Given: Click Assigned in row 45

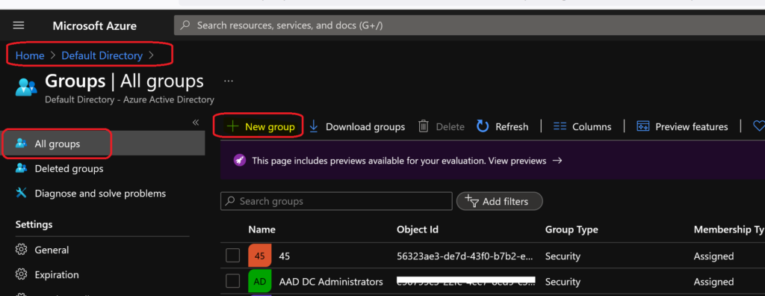Looking at the screenshot, I should [713, 256].
